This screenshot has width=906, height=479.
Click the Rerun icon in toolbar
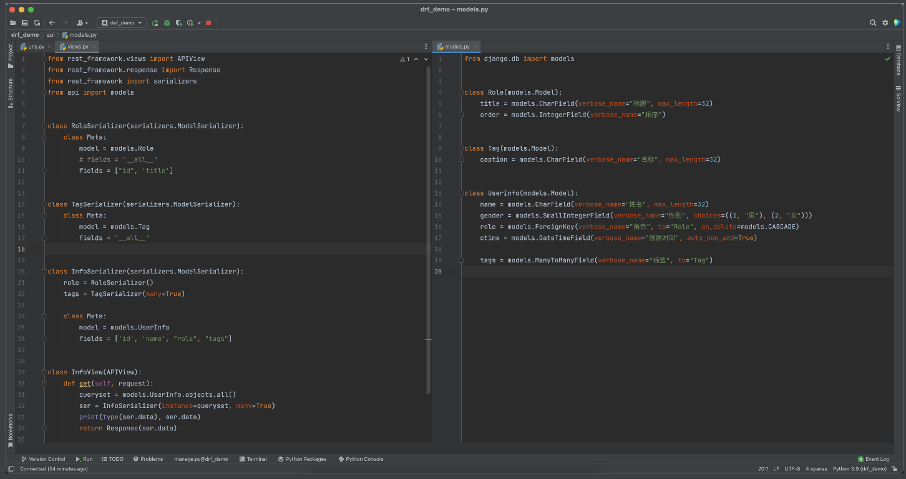pos(155,23)
